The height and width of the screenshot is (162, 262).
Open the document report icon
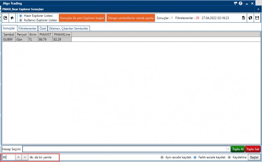[x=244, y=18]
